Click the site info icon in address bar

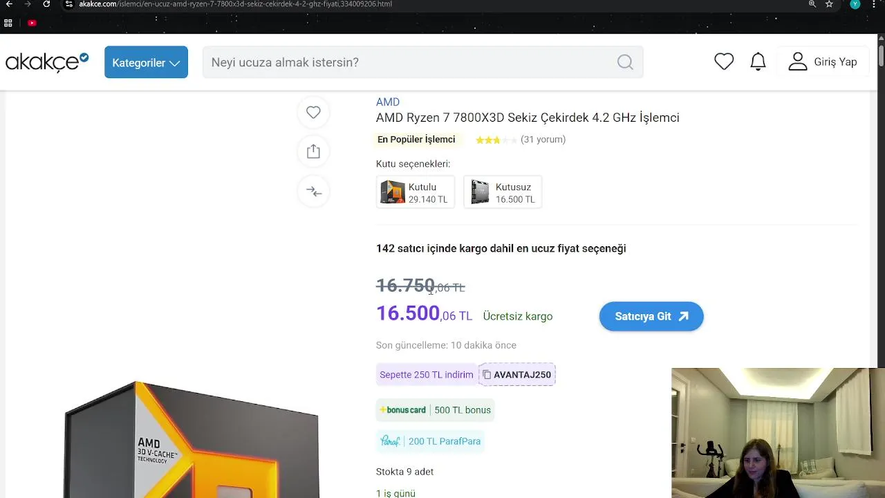pos(69,4)
